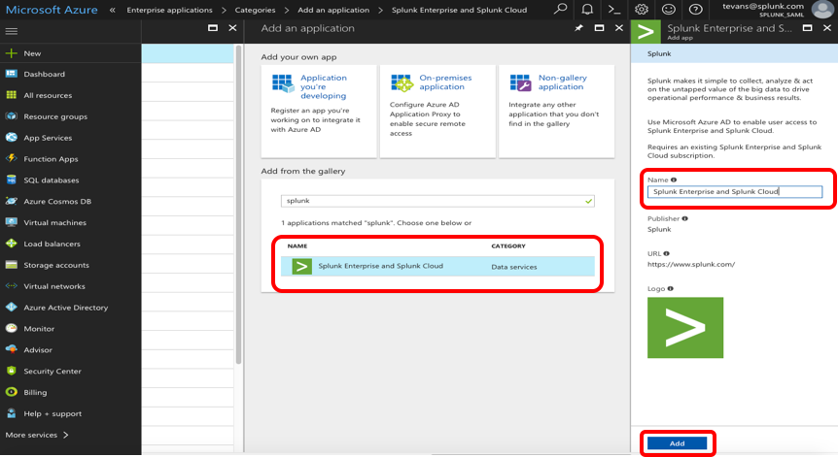The width and height of the screenshot is (838, 457).
Task: Click the NAME column header
Action: pyautogui.click(x=297, y=245)
